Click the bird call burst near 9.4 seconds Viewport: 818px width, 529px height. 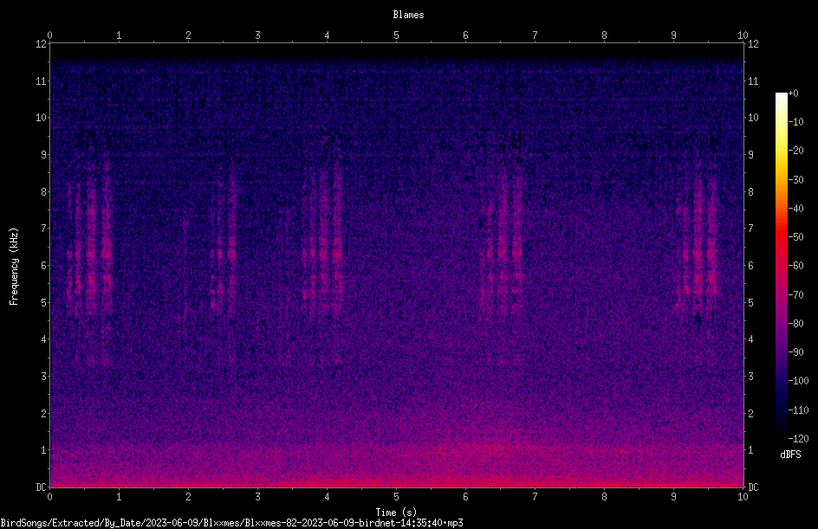point(697,240)
